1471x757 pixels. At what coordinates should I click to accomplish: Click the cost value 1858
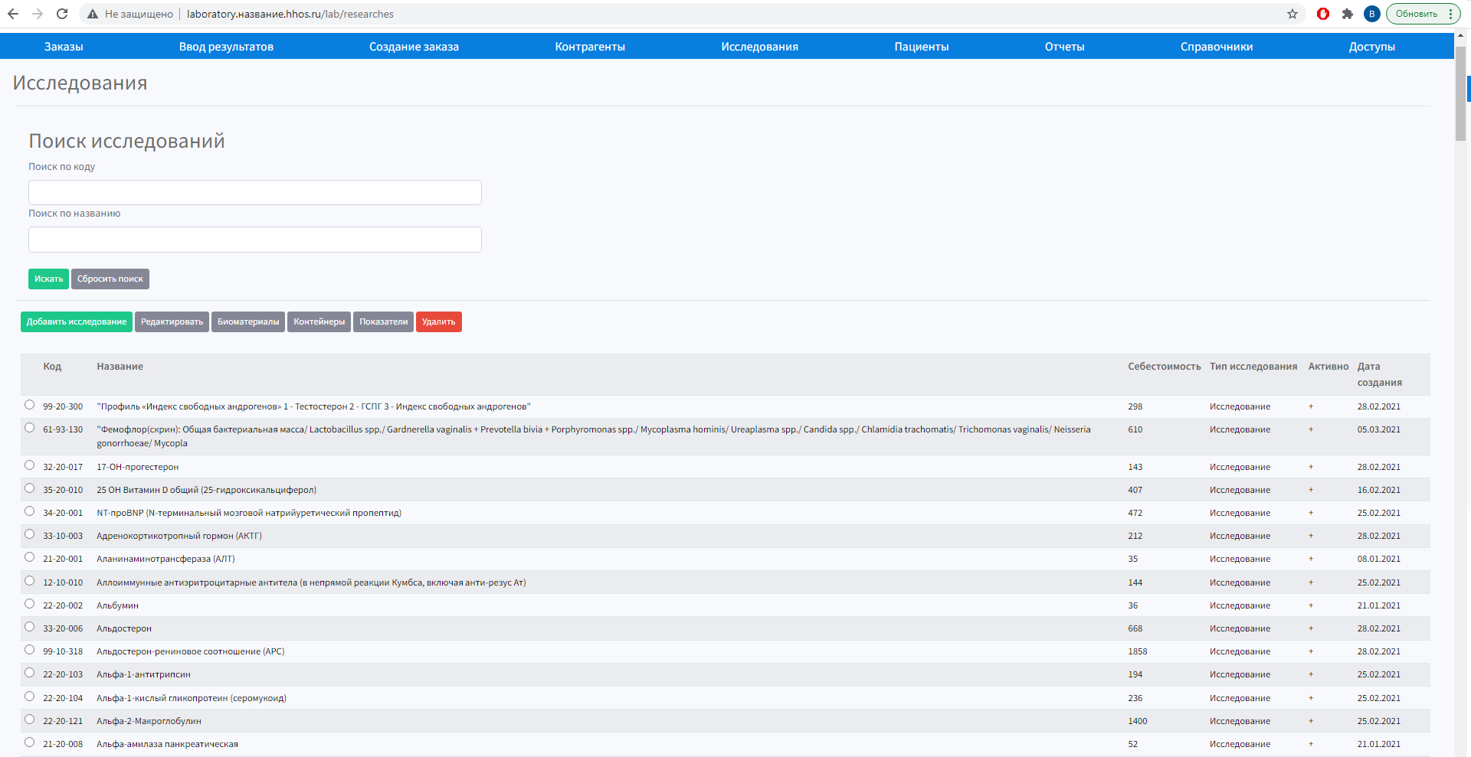1138,651
